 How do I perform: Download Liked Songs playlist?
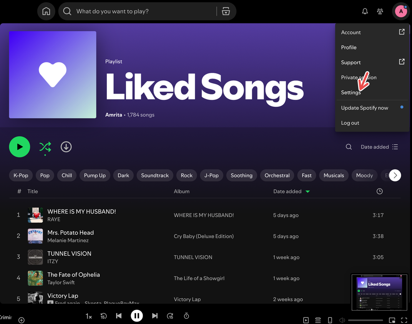click(x=66, y=147)
